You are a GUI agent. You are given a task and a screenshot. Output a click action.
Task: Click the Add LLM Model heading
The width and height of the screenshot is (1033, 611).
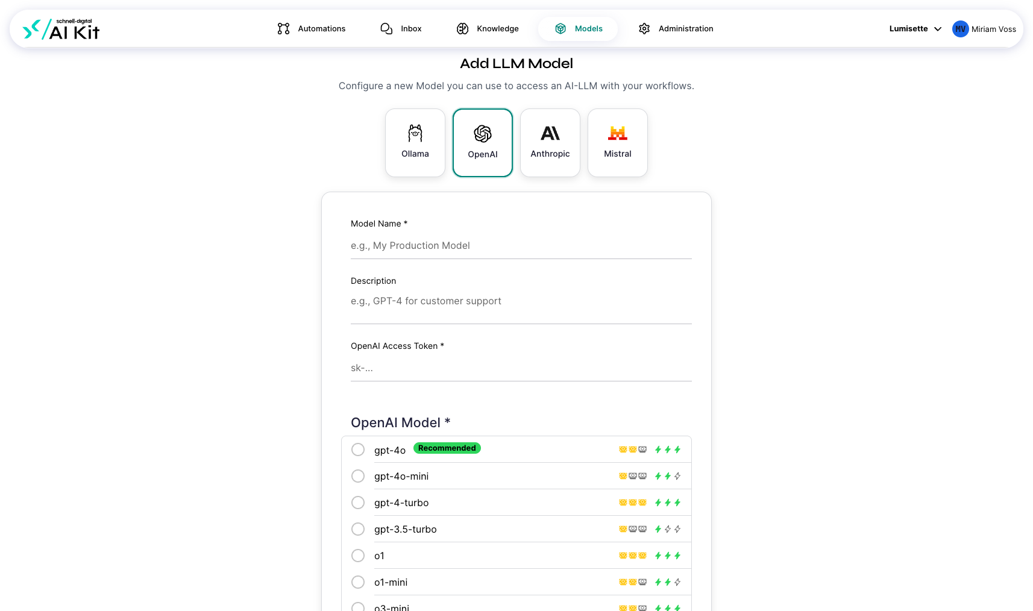516,63
